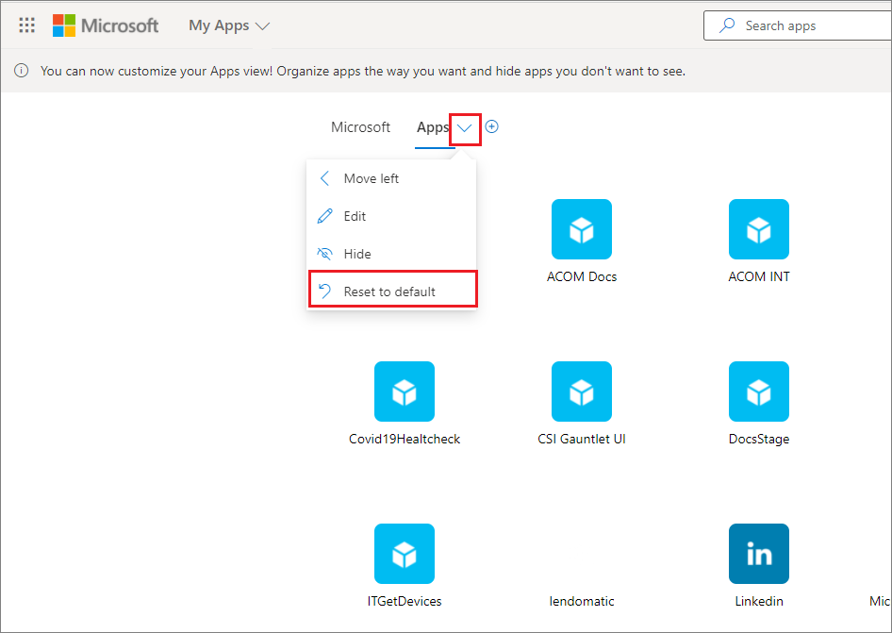The height and width of the screenshot is (633, 892).
Task: Launch the Linkedin app
Action: tap(759, 554)
